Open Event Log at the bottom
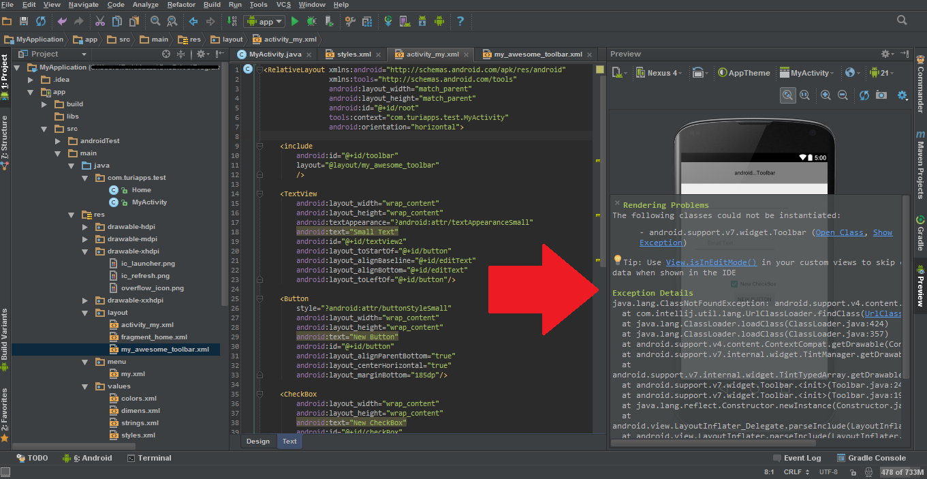Image resolution: width=927 pixels, height=479 pixels. point(797,458)
